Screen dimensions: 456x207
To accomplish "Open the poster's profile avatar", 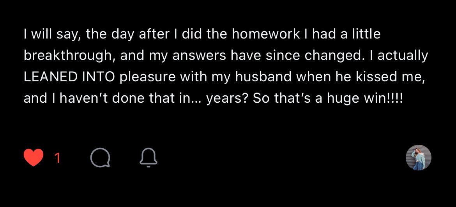I will point(418,158).
